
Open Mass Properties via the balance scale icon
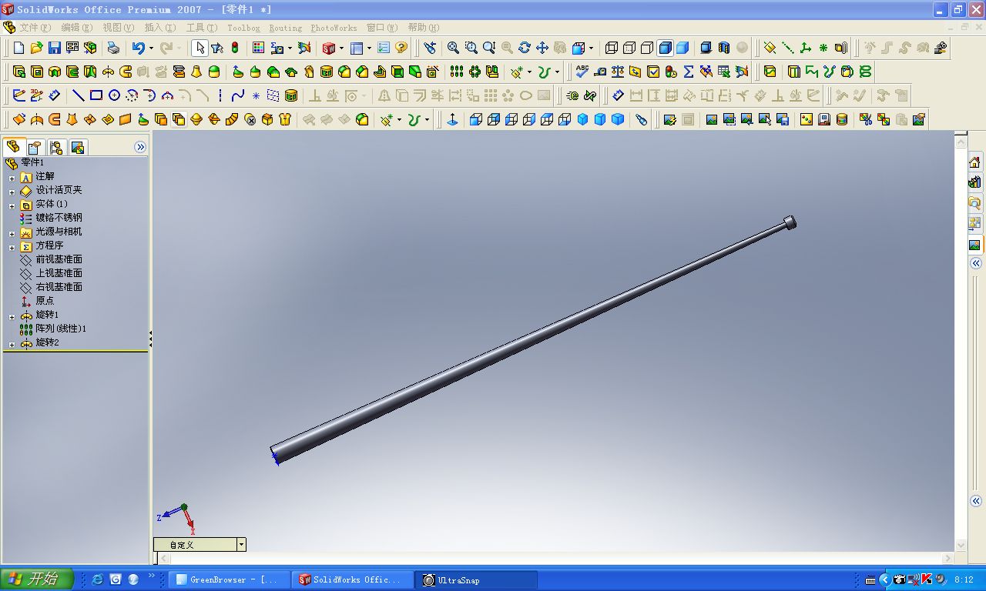click(x=618, y=72)
